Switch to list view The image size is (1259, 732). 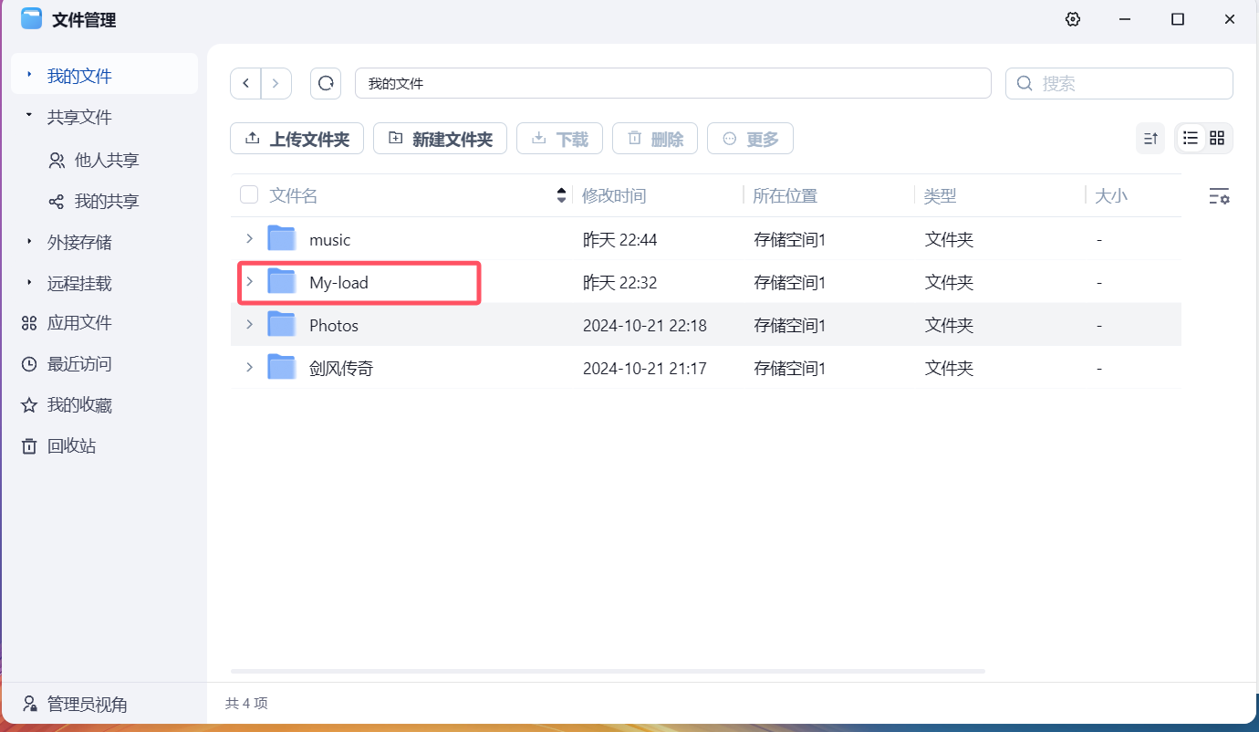point(1191,138)
